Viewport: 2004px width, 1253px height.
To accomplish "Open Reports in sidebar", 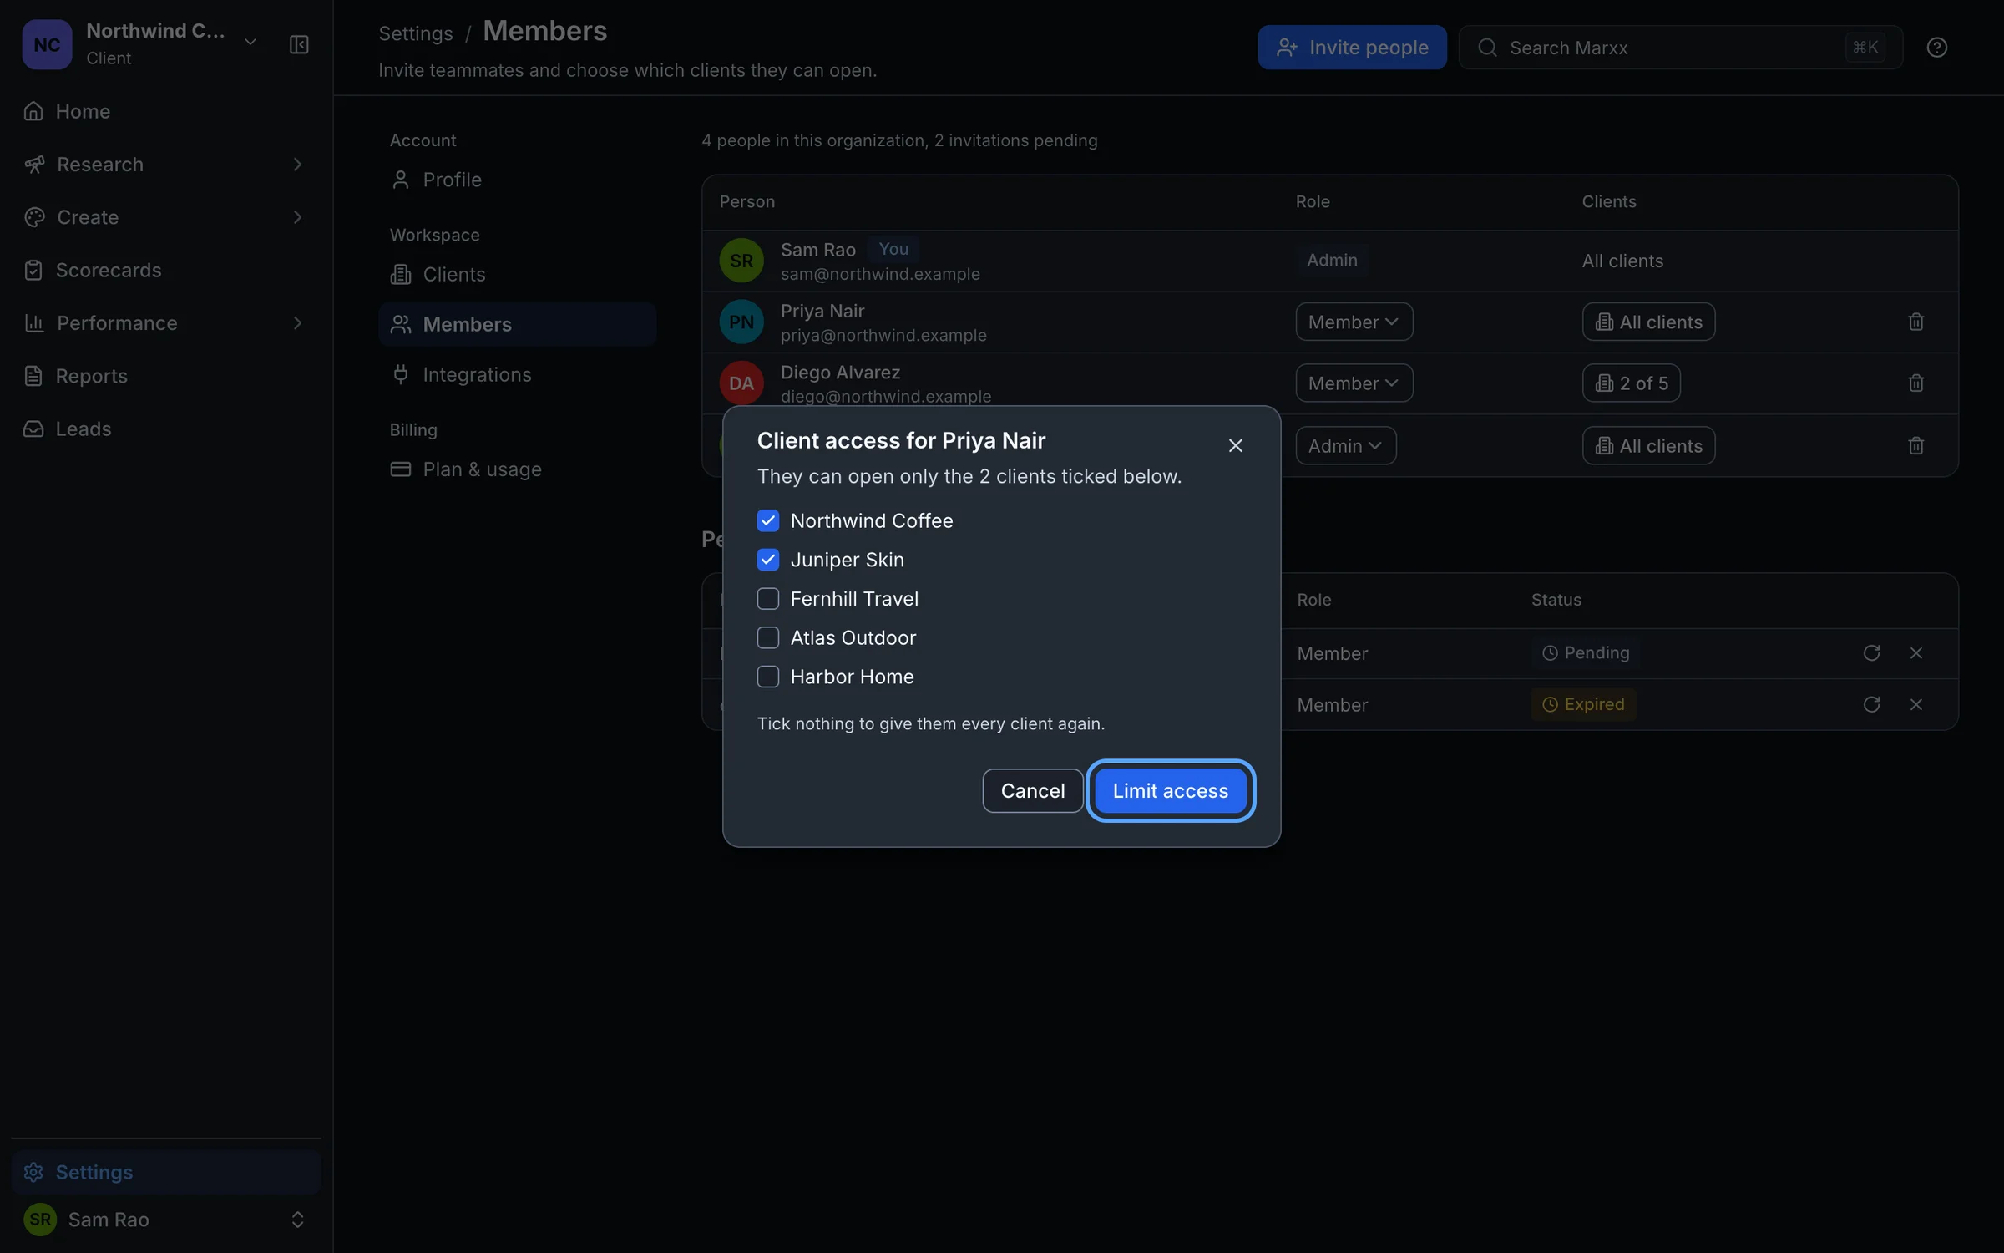I will pyautogui.click(x=166, y=376).
